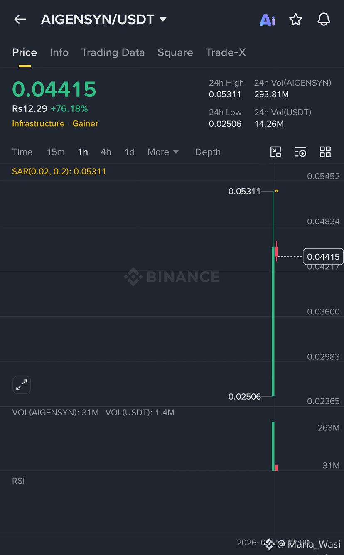Tap the Gainer tag link

coord(85,124)
